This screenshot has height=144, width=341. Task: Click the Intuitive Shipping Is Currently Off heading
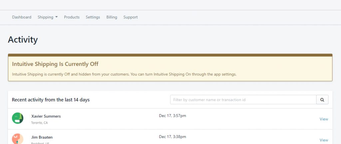[x=55, y=64]
